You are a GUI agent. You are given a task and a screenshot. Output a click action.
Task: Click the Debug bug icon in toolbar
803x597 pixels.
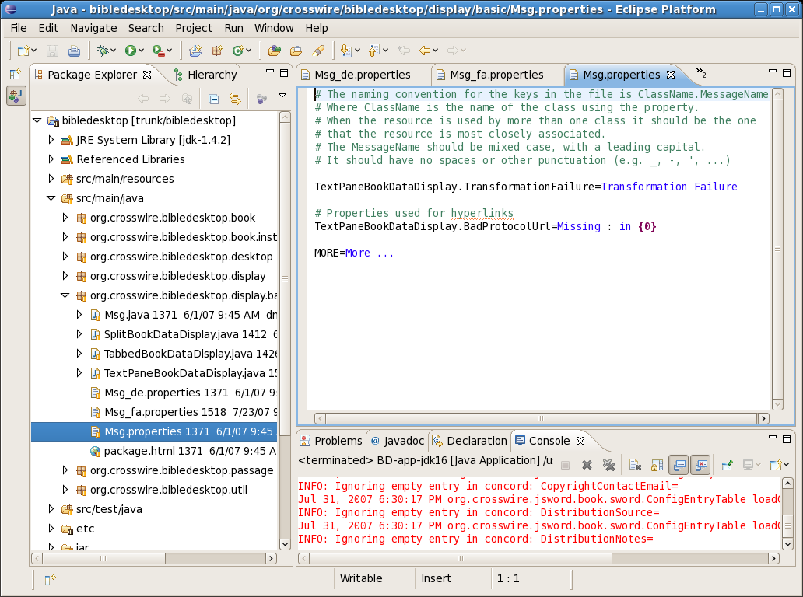point(102,51)
